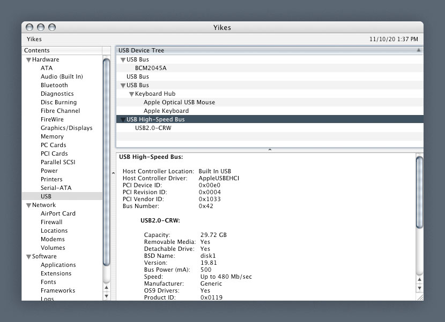
Task: Select Power in the Hardware list
Action: [x=49, y=171]
